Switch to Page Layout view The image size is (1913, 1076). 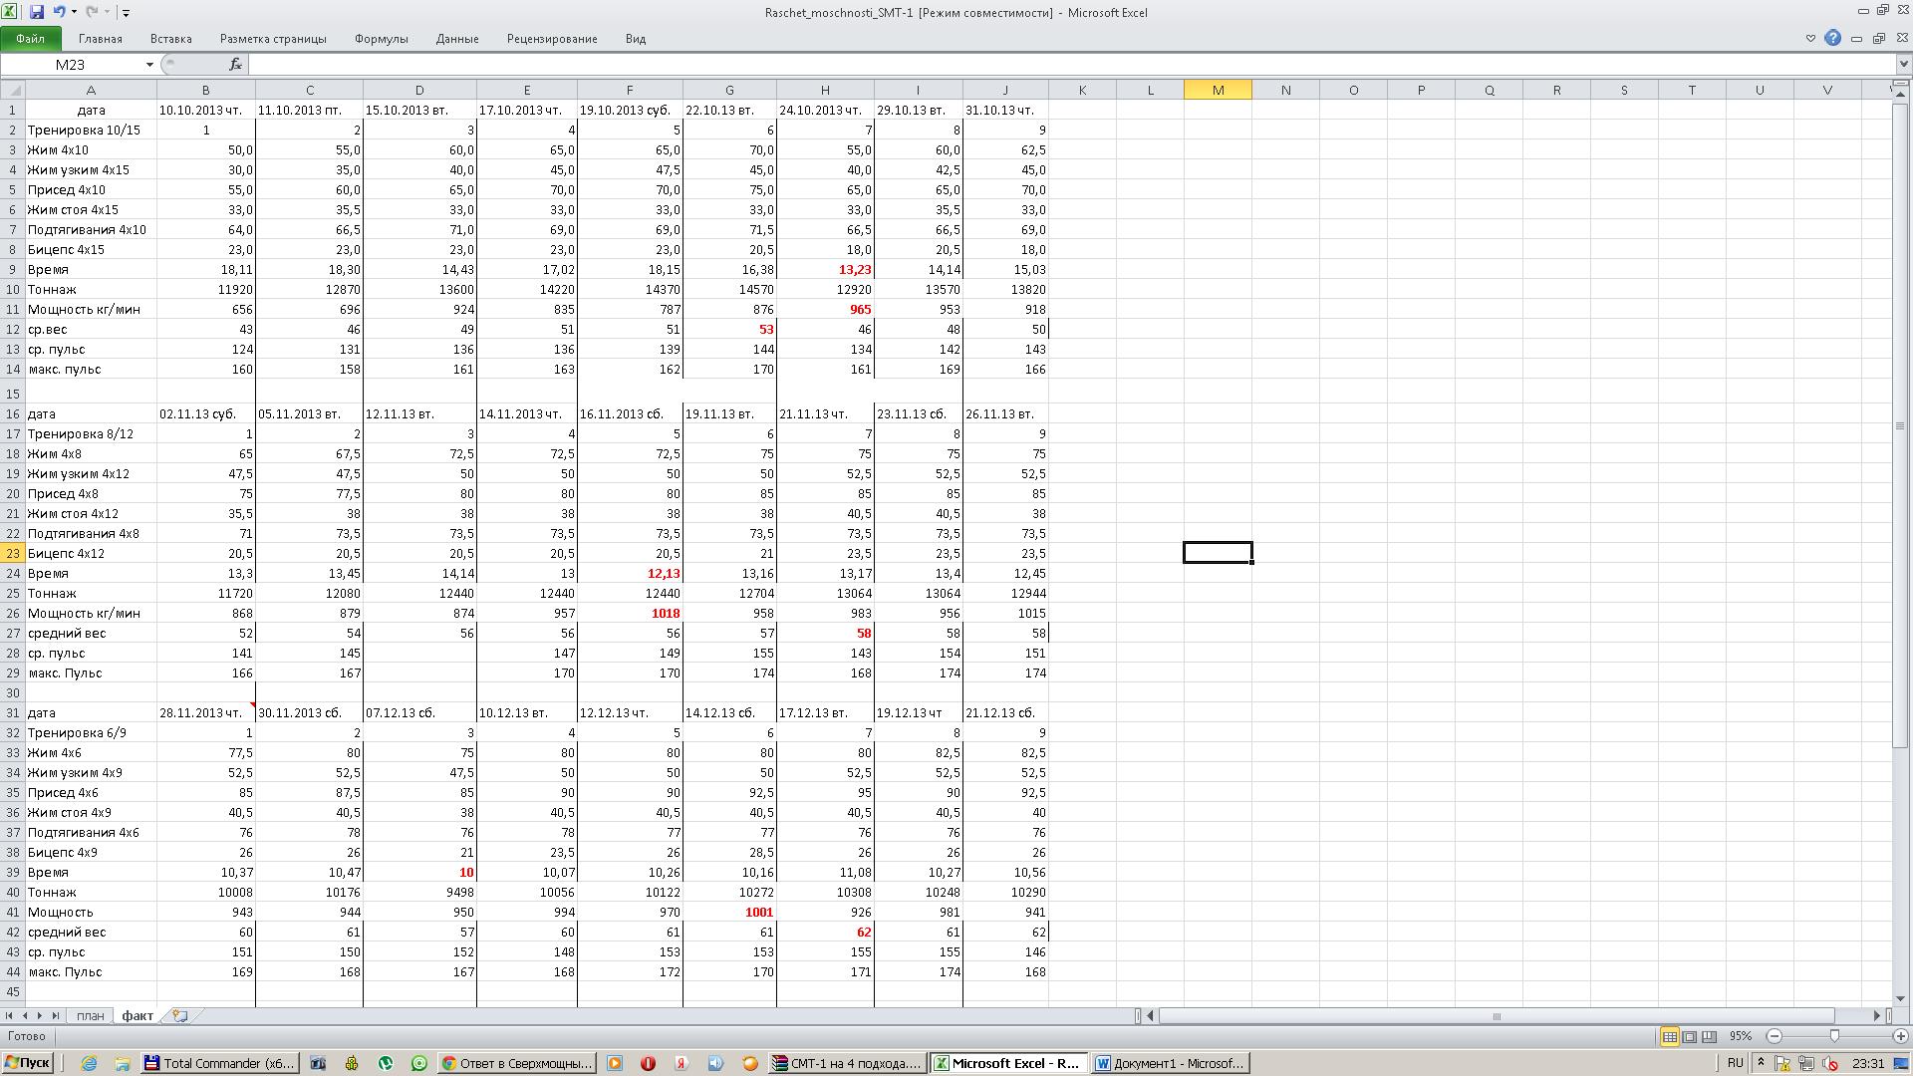click(x=1689, y=1036)
